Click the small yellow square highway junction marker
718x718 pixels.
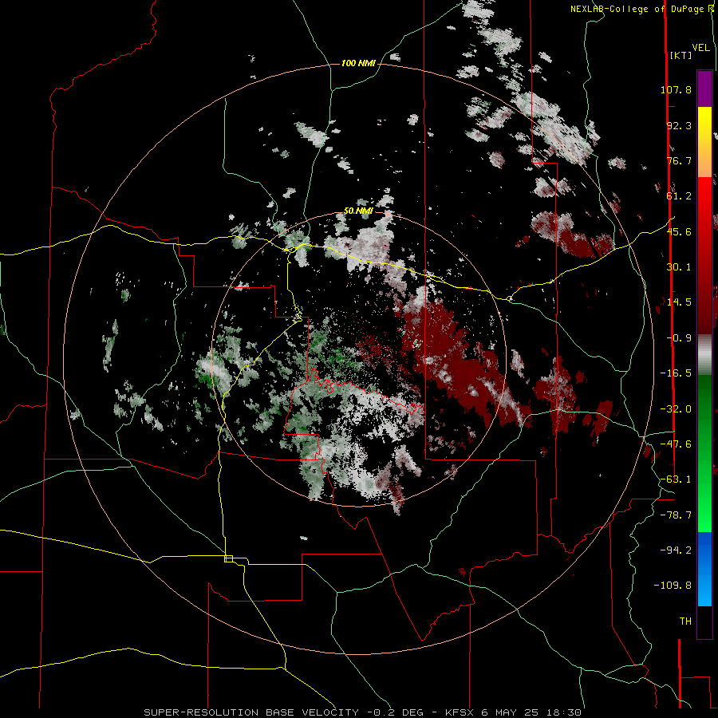pyautogui.click(x=228, y=558)
